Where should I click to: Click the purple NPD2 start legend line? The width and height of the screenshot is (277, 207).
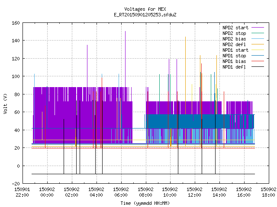point(258,28)
